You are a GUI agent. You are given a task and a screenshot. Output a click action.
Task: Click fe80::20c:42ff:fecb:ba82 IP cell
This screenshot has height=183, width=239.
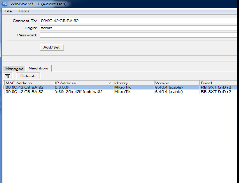(x=79, y=92)
